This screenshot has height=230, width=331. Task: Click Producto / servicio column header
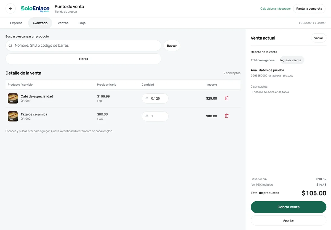[x=20, y=85]
